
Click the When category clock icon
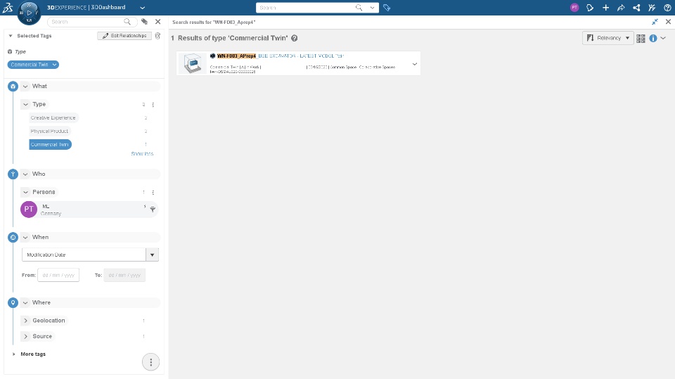tap(13, 237)
